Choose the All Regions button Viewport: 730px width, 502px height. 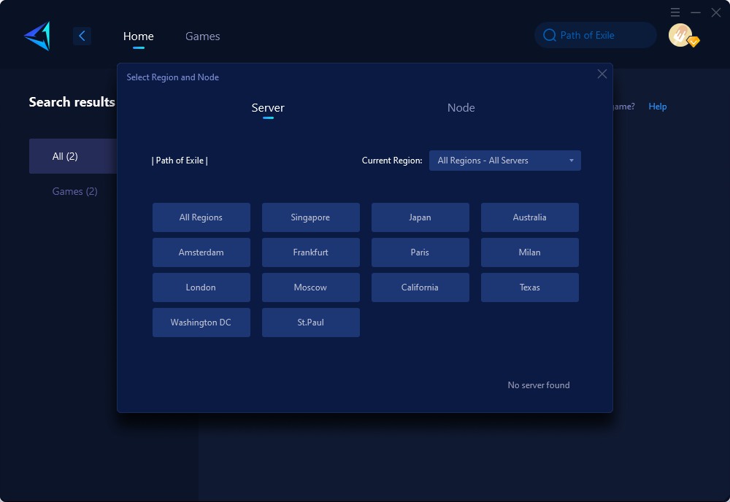(201, 217)
